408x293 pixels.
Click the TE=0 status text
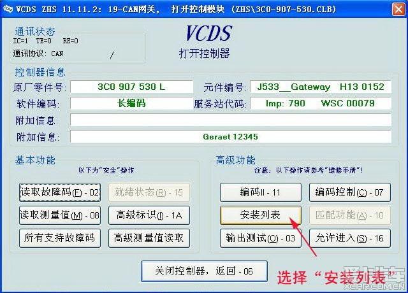[x=44, y=41]
